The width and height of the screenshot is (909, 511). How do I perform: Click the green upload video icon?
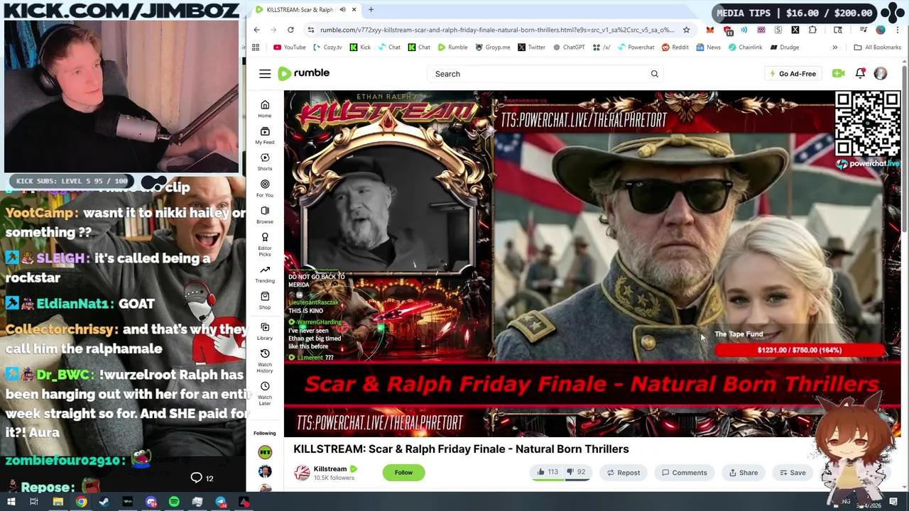(x=838, y=73)
